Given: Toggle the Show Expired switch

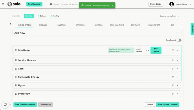Looking at the screenshot, I should 179,40.
